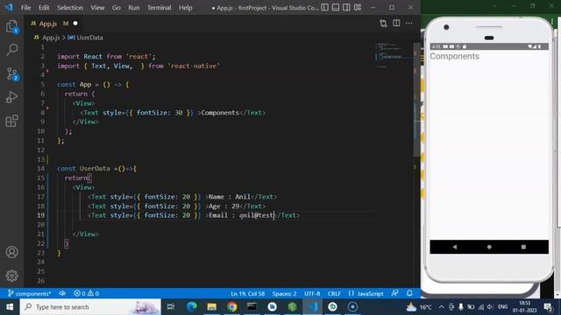Split the editor to the right

tap(396, 24)
